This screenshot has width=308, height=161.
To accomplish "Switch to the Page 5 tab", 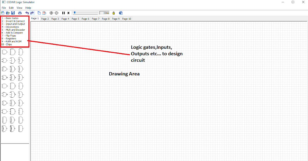I will [x=75, y=19].
